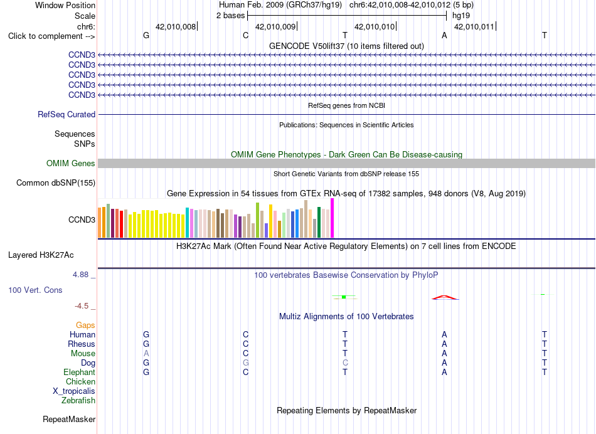Open the 'H3K27Ac Mark' track title

[346, 246]
